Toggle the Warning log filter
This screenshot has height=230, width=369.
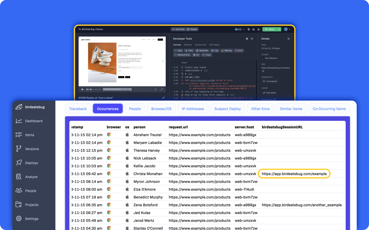tap(227, 50)
